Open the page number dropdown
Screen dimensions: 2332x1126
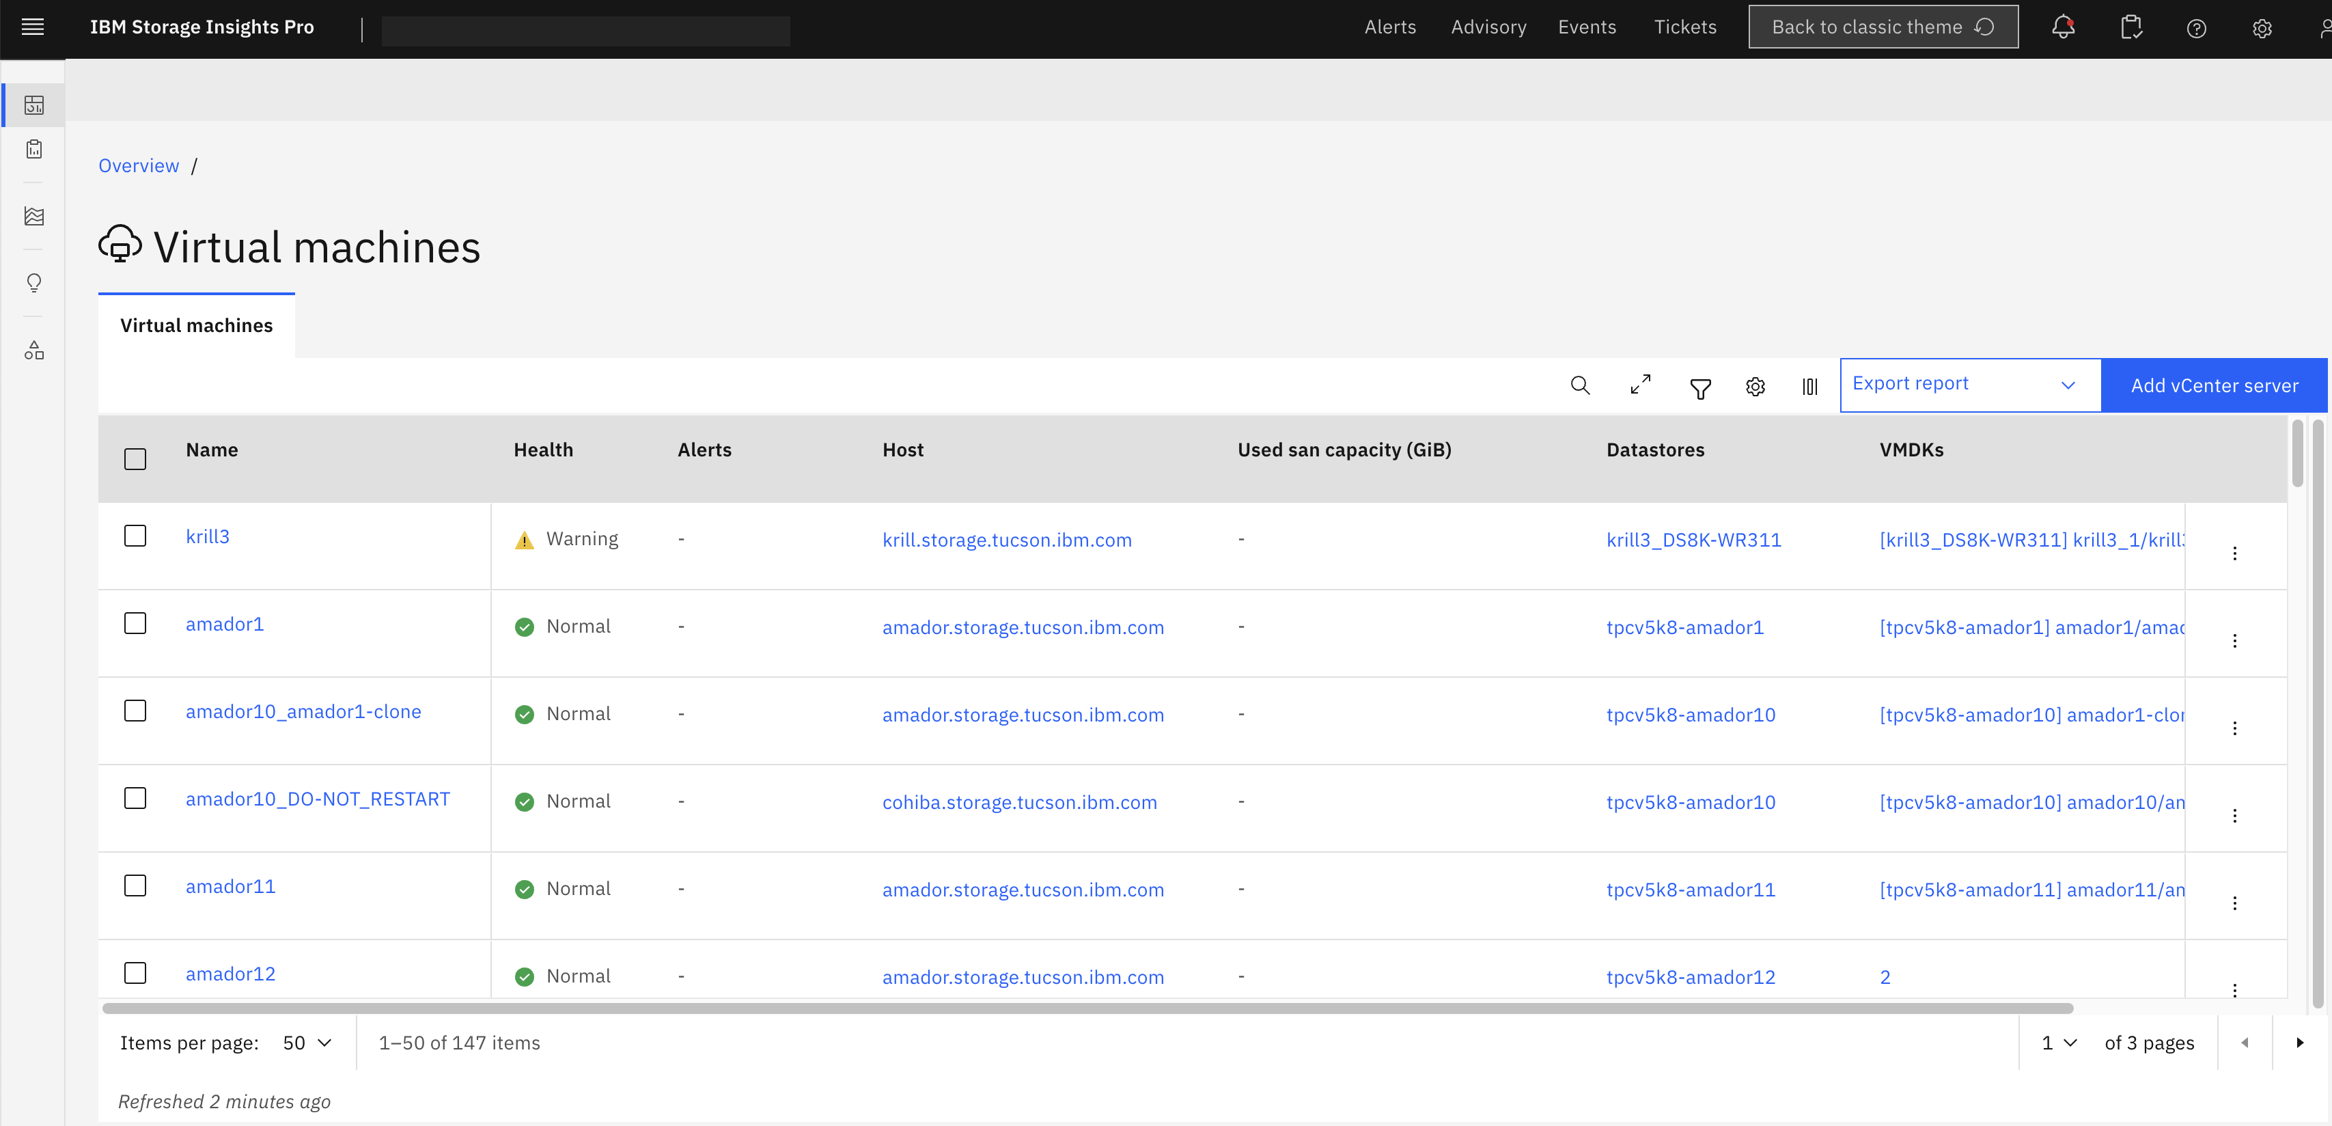click(x=2059, y=1043)
